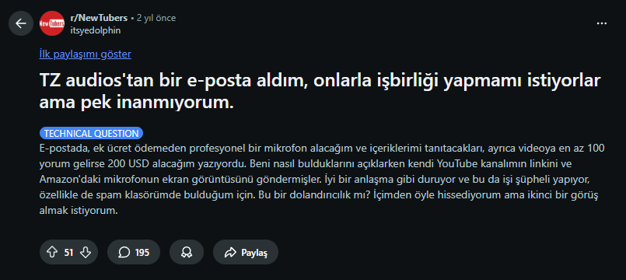
Task: Downvote the post
Action: pyautogui.click(x=86, y=252)
